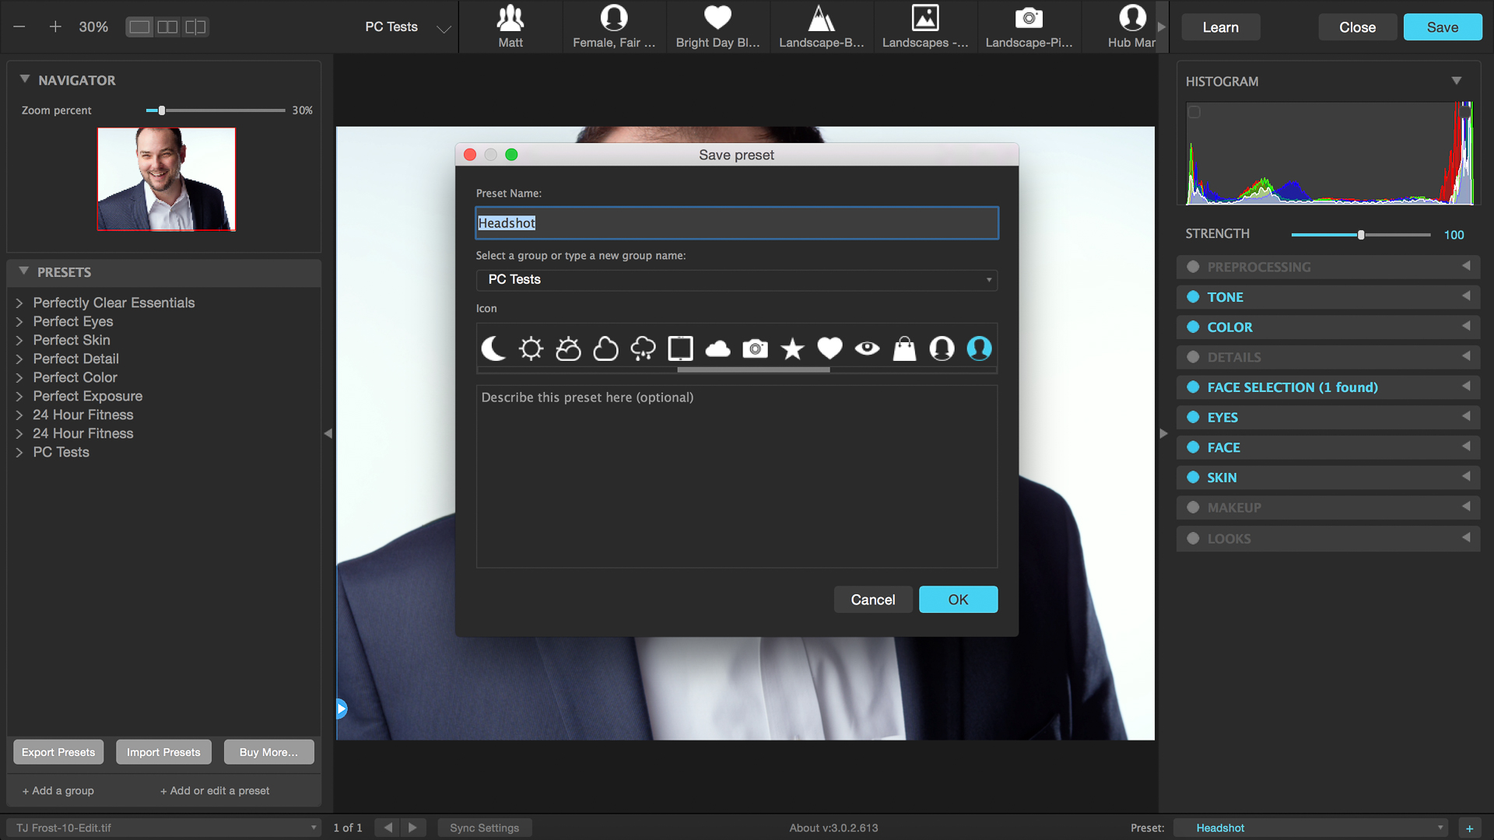1494x840 pixels.
Task: Confirm saving with the OK button
Action: point(958,599)
